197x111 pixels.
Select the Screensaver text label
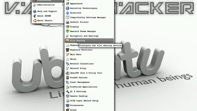[77, 105]
